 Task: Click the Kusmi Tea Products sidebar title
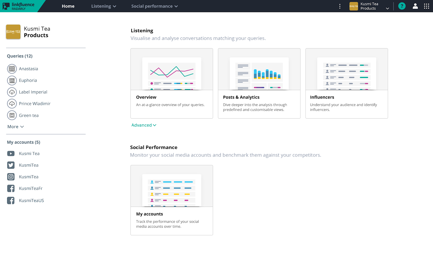tap(37, 32)
